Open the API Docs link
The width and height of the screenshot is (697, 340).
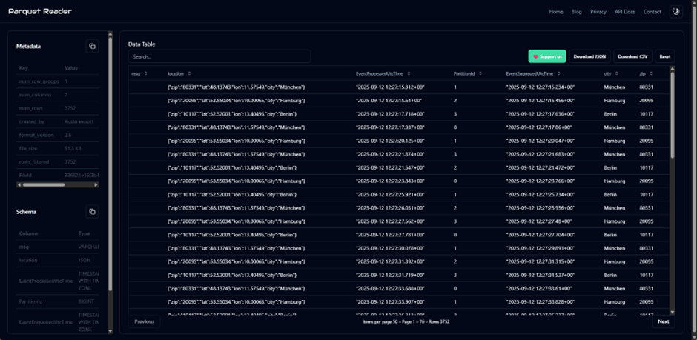[x=624, y=12]
